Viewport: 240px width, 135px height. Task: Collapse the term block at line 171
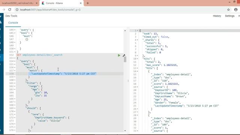click(15, 114)
